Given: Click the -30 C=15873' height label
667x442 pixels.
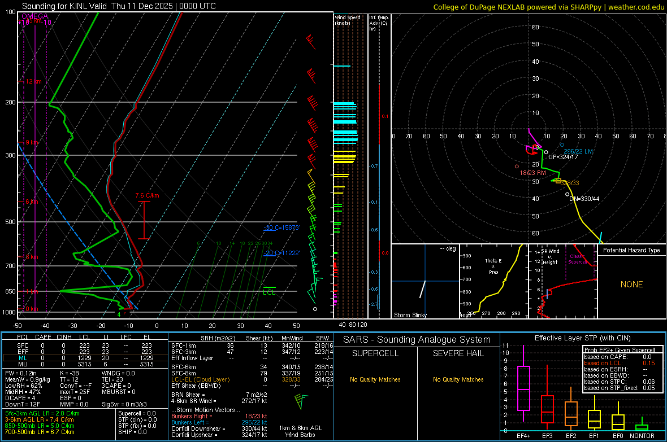Looking at the screenshot, I should pos(281,227).
